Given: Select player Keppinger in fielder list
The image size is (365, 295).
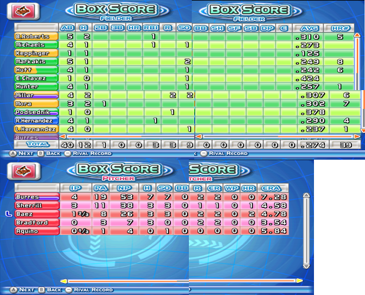Looking at the screenshot, I should pyautogui.click(x=36, y=53).
